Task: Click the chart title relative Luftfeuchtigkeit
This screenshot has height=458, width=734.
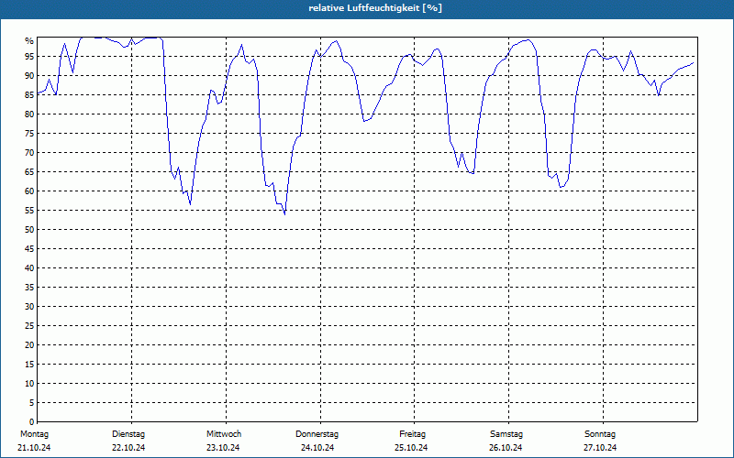Action: point(375,8)
